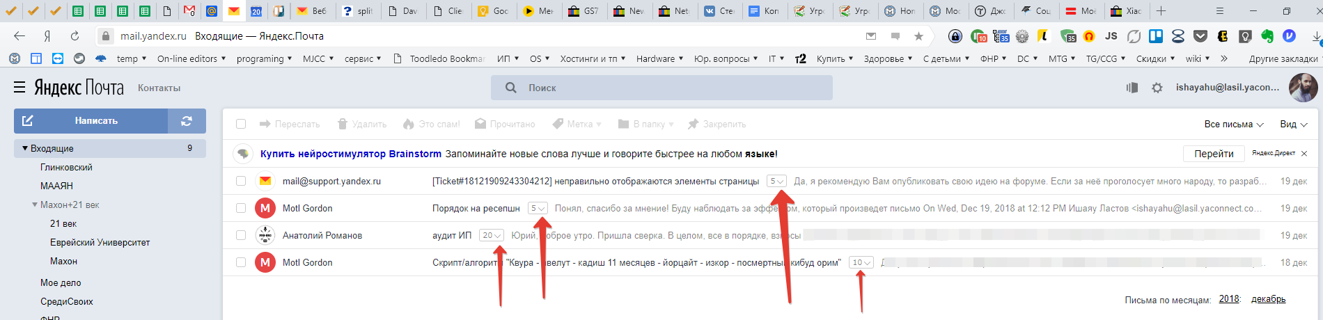Screen dimensions: 1323x320
Task: Click the themes icon next to the settings gear
Action: tap(1132, 88)
